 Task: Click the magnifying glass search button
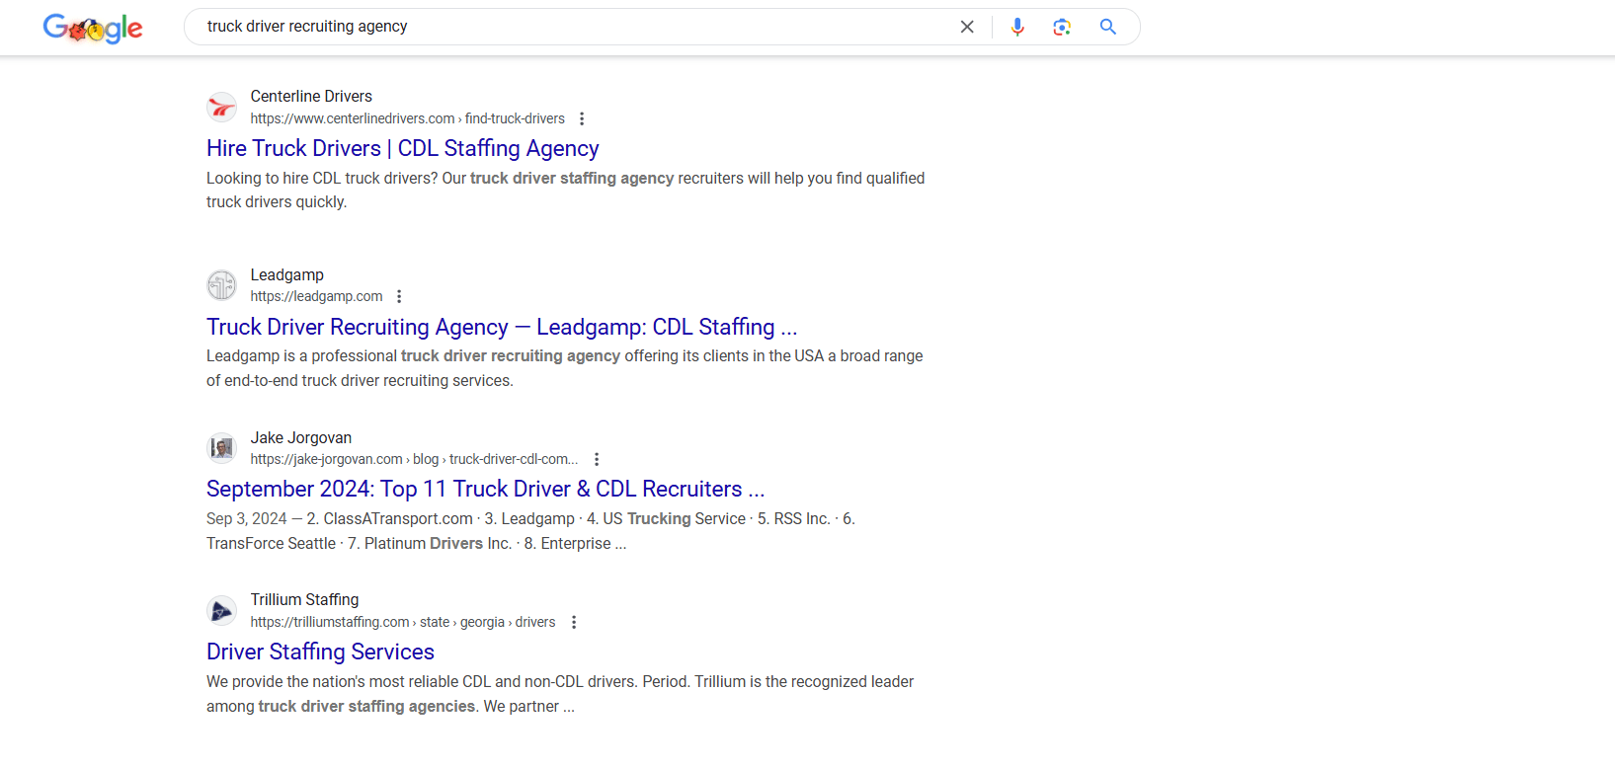(1107, 27)
